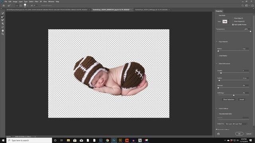The image size is (255, 143).
Task: Select the Lasso tool
Action: click(x=3, y=27)
